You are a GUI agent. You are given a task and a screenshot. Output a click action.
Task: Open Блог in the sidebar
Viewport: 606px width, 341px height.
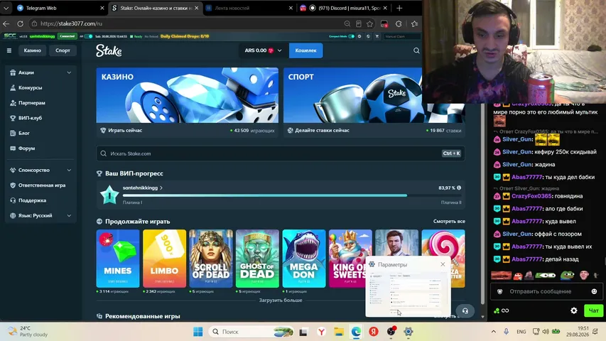(x=24, y=133)
